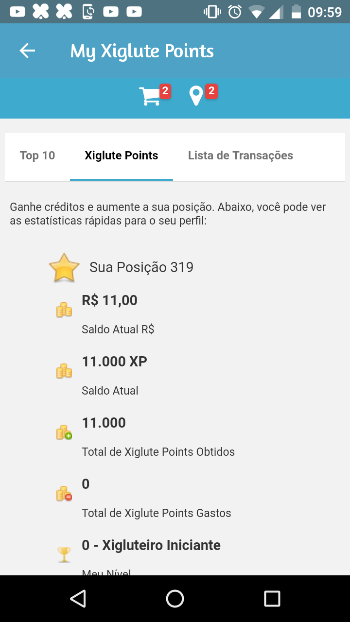Tap the trophy level icon

[x=64, y=554]
